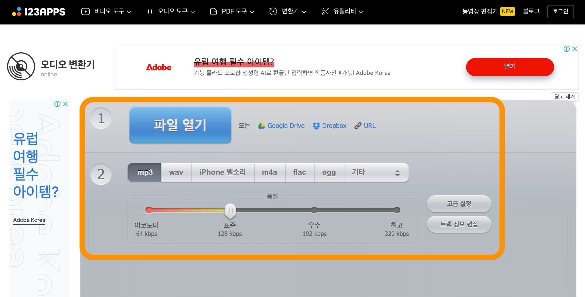Set quality to 우수 192 kbps point
The image size is (585, 297).
click(x=314, y=210)
